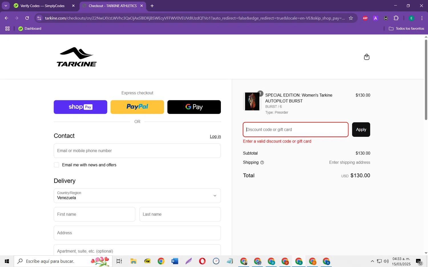This screenshot has height=267, width=428.
Task: Click the Address field
Action: pyautogui.click(x=137, y=233)
